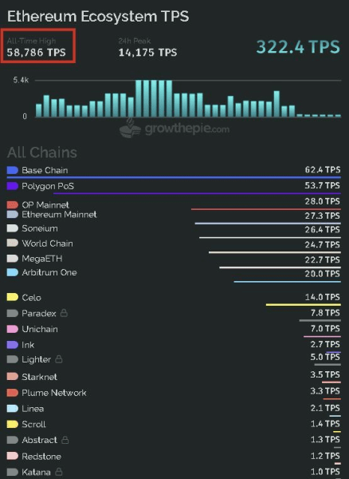Image resolution: width=349 pixels, height=479 pixels.
Task: Select the Celo yellow color swatch
Action: coord(13,297)
